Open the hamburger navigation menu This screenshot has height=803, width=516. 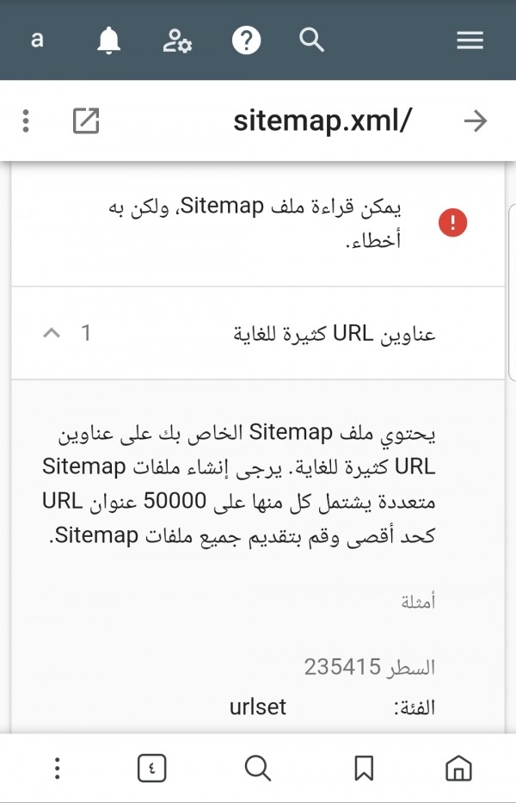pos(470,40)
